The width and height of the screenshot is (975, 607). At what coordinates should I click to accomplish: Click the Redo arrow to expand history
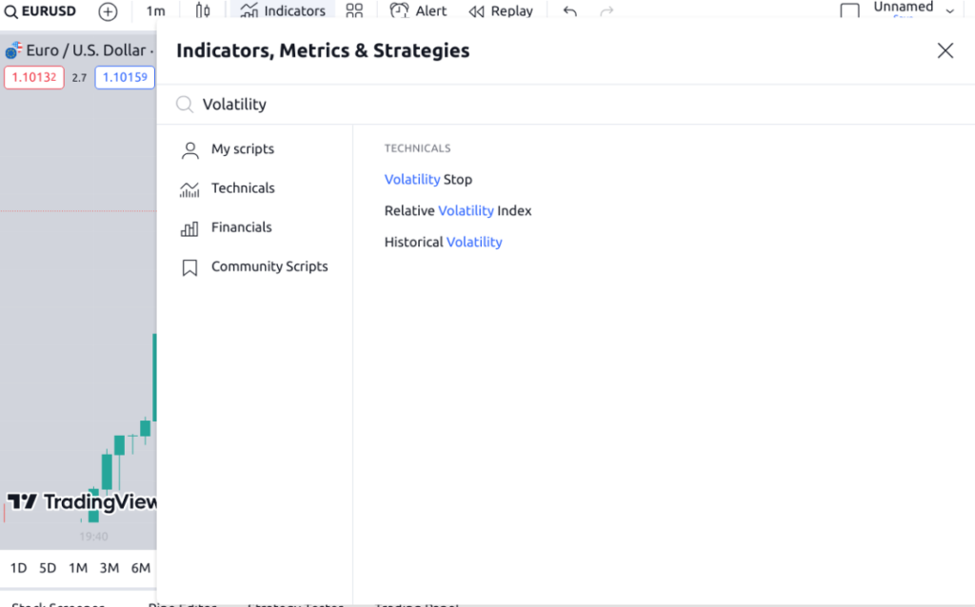(607, 10)
